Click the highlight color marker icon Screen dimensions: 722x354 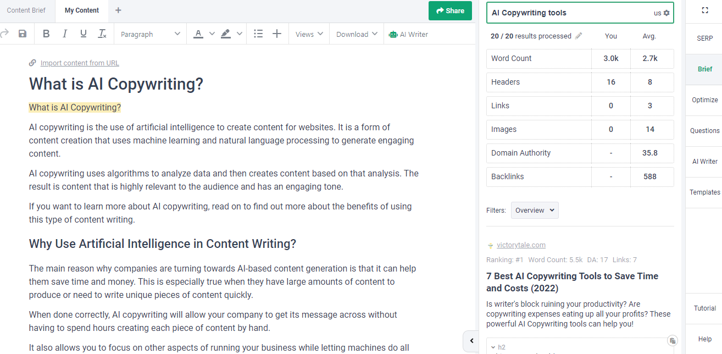[226, 34]
